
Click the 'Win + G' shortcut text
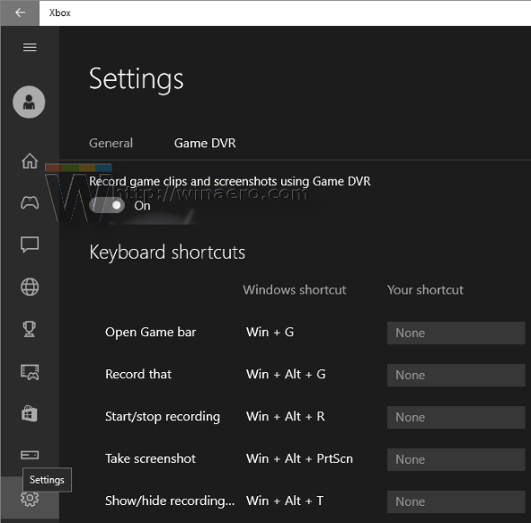click(x=270, y=332)
